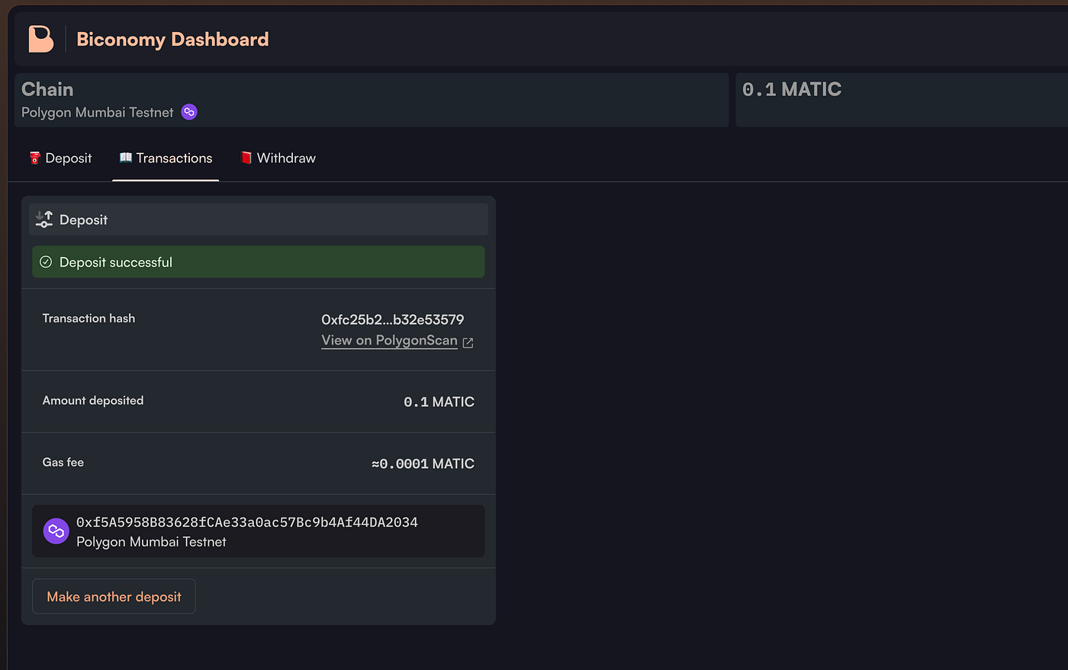Click the truncated transaction hash 0xfc25b2...b32e53579
1068x670 pixels.
pos(393,319)
